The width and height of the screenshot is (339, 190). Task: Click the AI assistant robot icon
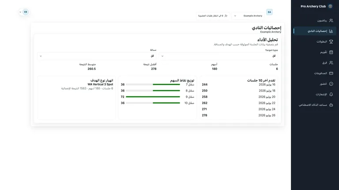coord(331,105)
